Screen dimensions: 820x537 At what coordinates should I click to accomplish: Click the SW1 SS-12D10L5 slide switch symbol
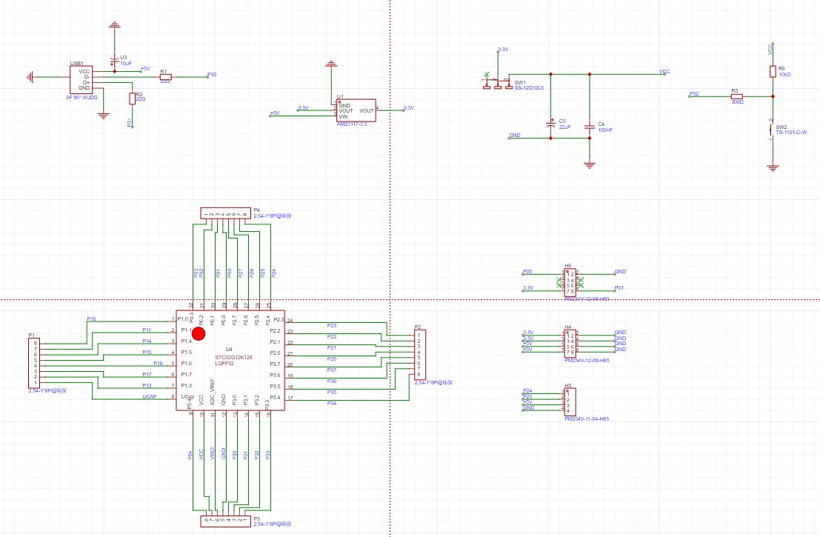498,83
